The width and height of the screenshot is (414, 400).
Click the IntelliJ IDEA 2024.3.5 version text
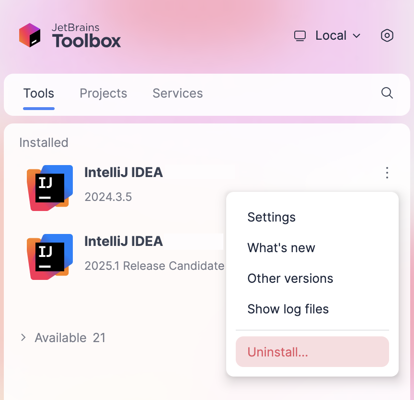(108, 197)
